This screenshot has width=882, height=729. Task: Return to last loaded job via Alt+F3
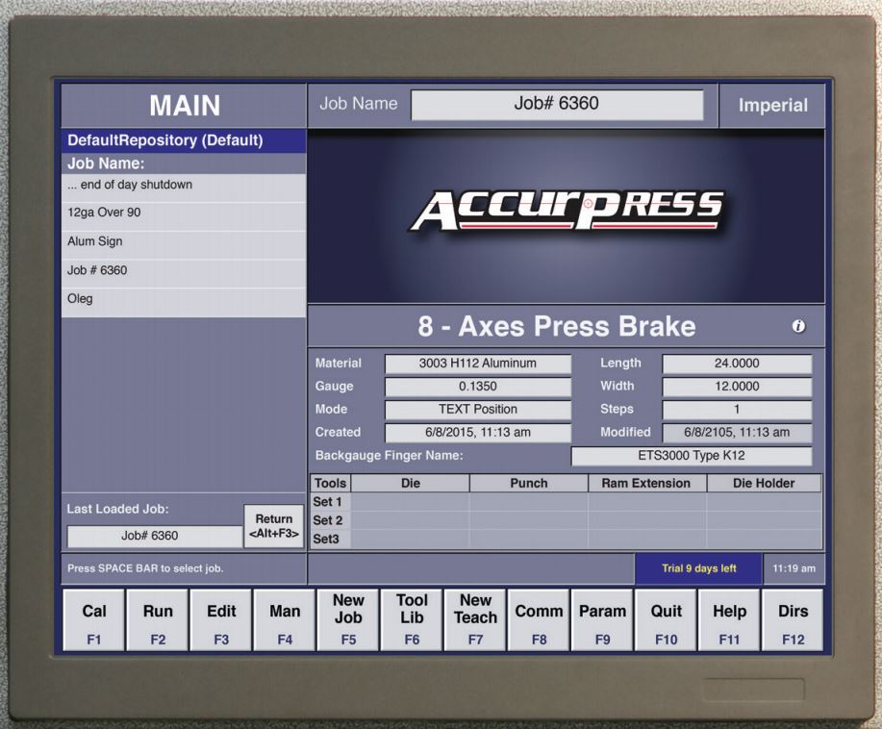click(x=272, y=524)
